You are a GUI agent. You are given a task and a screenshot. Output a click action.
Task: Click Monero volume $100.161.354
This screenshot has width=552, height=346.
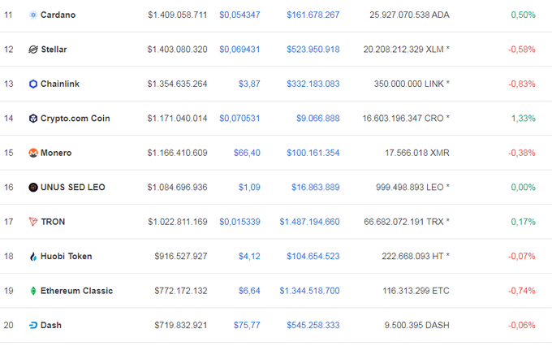pyautogui.click(x=313, y=153)
